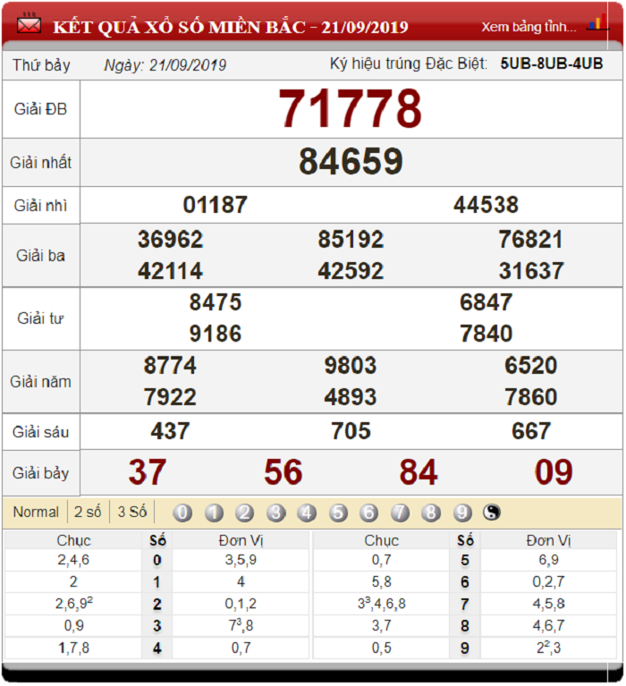The height and width of the screenshot is (686, 626).
Task: Click the first prize number 84659
Action: click(351, 162)
